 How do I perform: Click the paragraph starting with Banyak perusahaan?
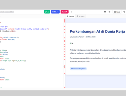[98, 60]
